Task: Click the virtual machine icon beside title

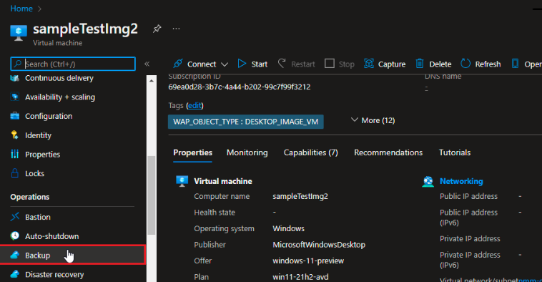Action: (x=19, y=32)
